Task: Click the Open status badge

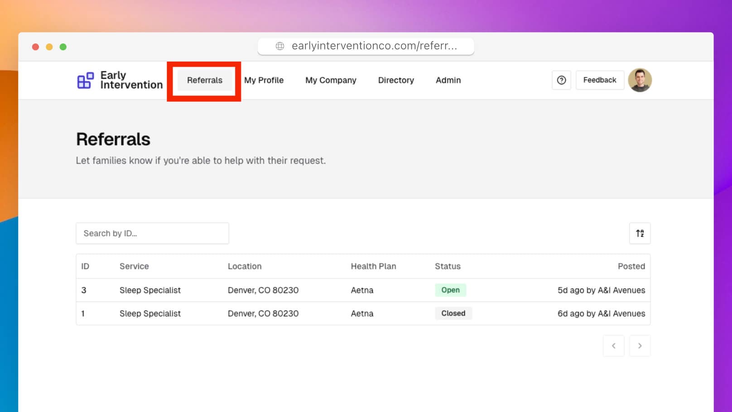Action: (450, 290)
